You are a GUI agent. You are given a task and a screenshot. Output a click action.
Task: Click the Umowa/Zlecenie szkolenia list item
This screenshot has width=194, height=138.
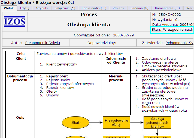[165, 66]
